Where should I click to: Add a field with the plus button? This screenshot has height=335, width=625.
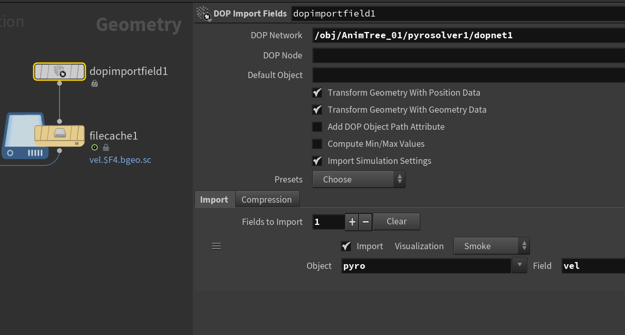[352, 222]
